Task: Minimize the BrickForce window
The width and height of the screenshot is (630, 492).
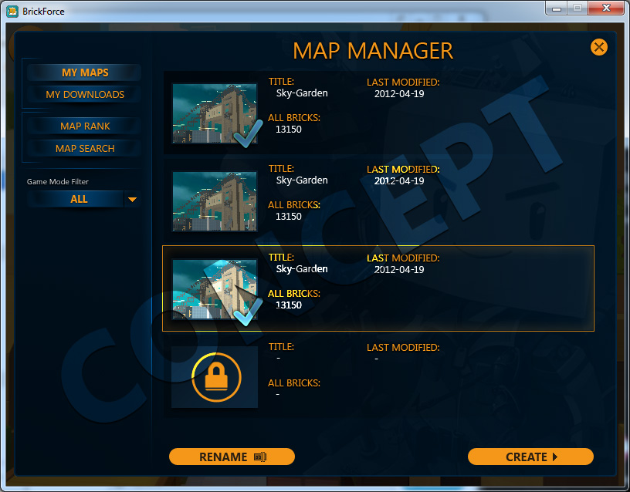Action: 557,8
